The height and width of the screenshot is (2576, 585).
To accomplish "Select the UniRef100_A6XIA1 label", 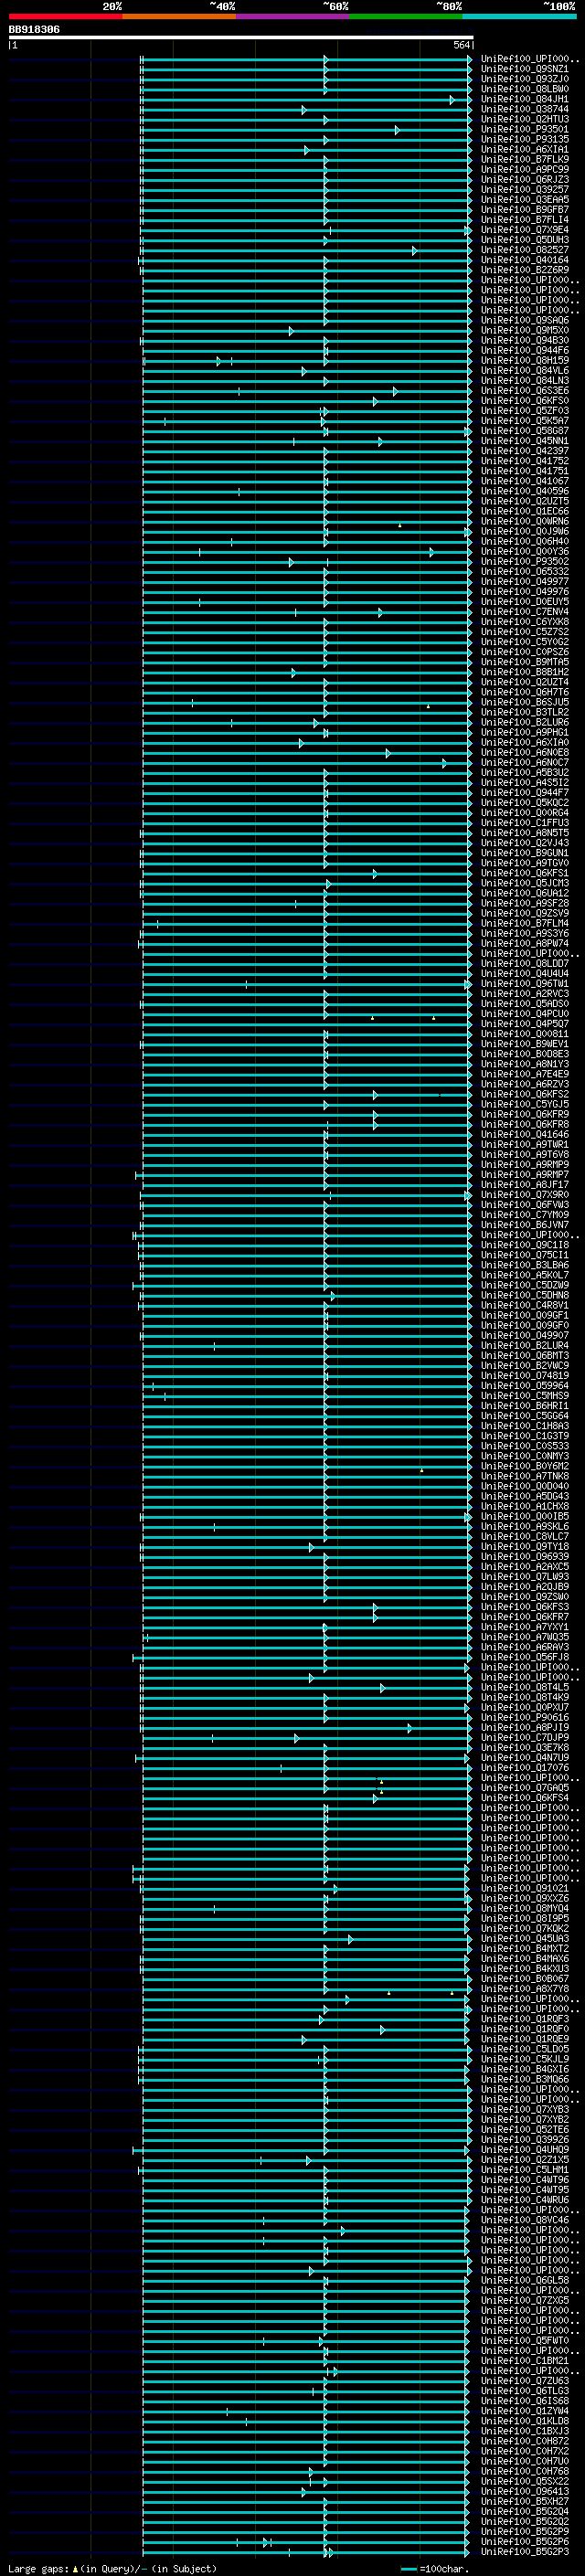I will (525, 149).
